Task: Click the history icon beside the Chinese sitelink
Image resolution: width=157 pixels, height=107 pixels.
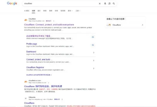Action: click(93, 37)
